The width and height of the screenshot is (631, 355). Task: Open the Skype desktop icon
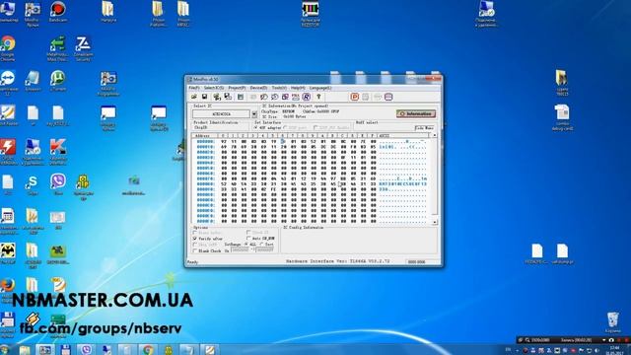(x=33, y=185)
